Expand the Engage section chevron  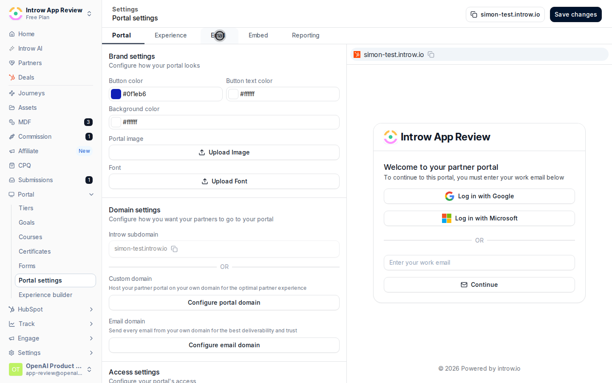click(x=91, y=338)
